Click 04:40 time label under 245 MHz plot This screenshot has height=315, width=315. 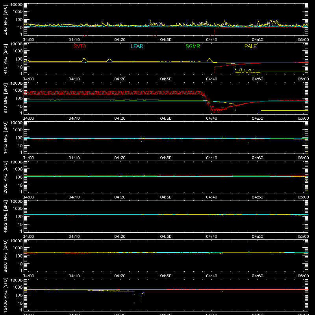tap(211, 40)
